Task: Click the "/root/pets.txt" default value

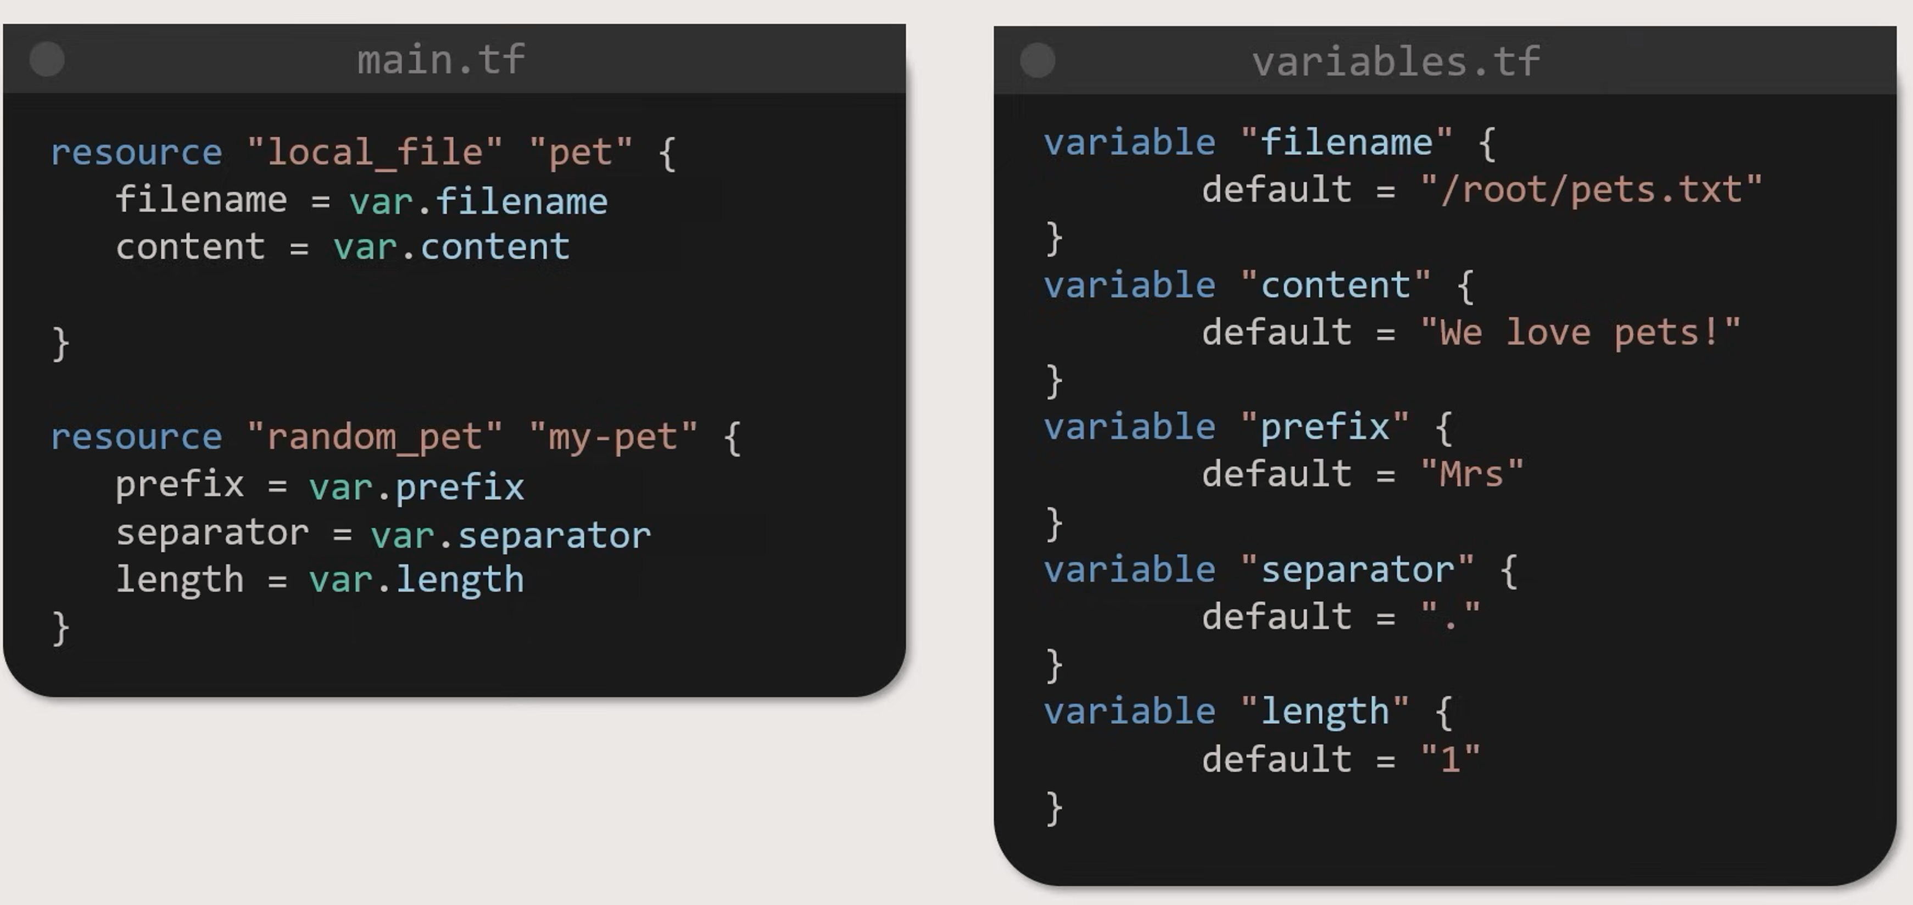Action: point(1591,190)
